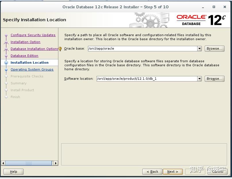This screenshot has width=232, height=179.
Task: Click the right arrow of the sidebar scrollbar
Action: (x=56, y=163)
